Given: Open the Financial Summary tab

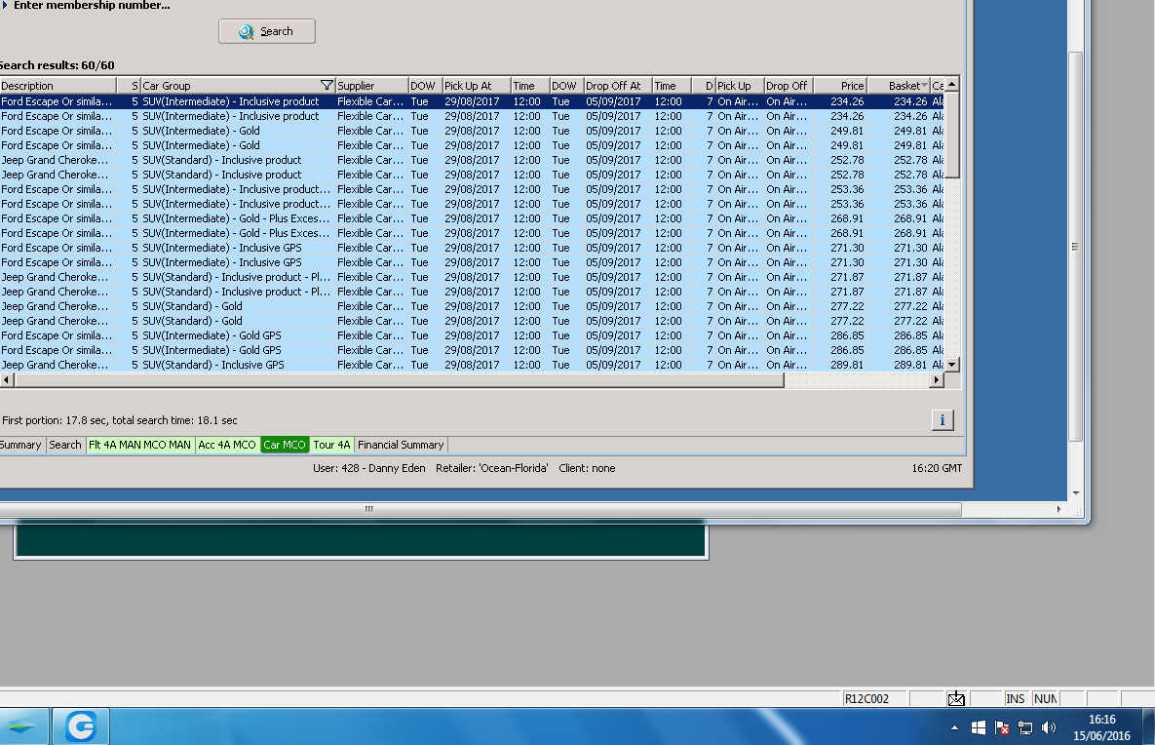Looking at the screenshot, I should [x=401, y=445].
